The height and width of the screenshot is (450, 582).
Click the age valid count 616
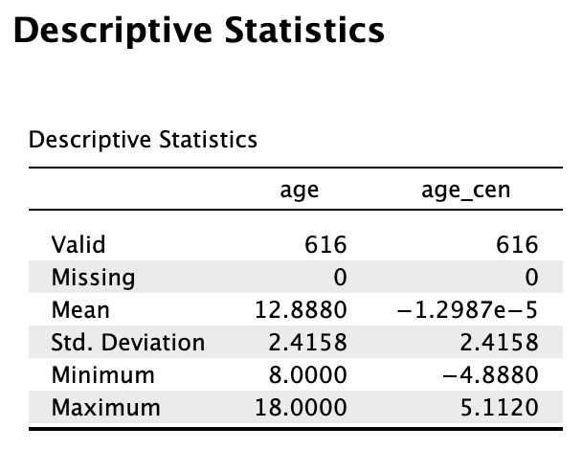coord(325,245)
